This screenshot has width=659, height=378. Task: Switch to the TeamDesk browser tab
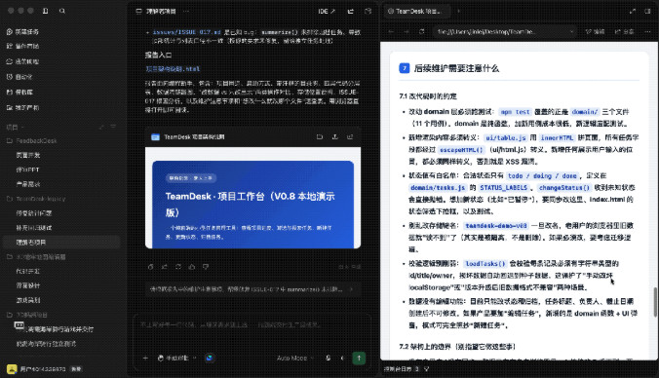[417, 12]
